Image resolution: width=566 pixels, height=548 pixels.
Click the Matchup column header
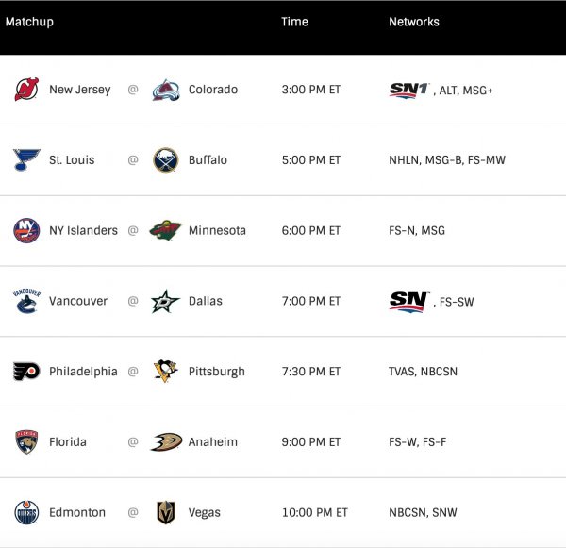(29, 22)
